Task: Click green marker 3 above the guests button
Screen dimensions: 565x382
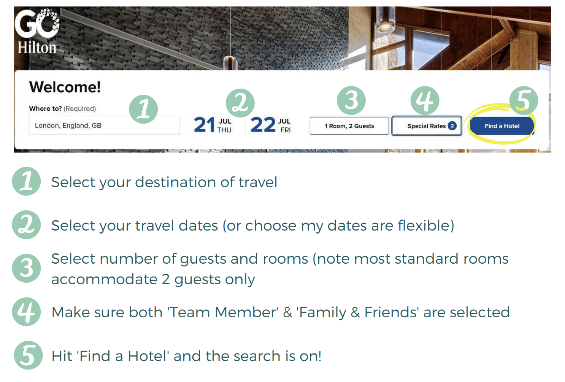Action: click(x=351, y=100)
